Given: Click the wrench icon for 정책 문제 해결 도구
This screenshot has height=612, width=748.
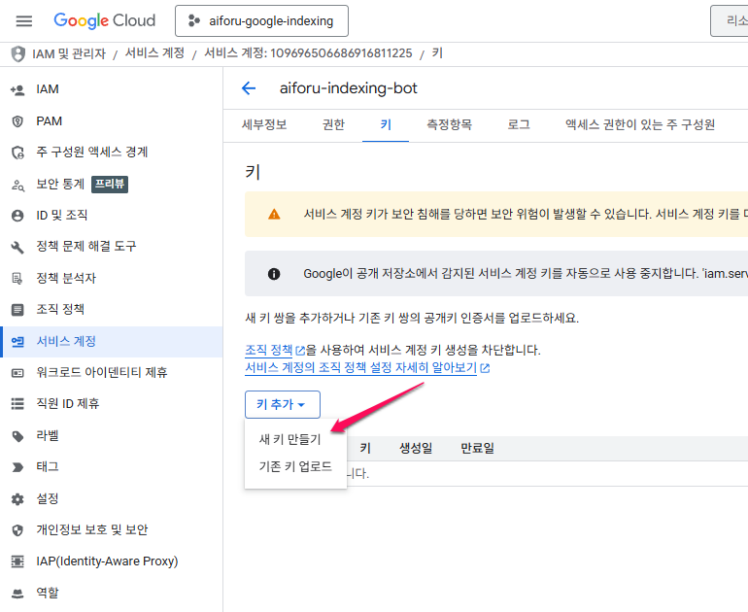Looking at the screenshot, I should pos(17,247).
